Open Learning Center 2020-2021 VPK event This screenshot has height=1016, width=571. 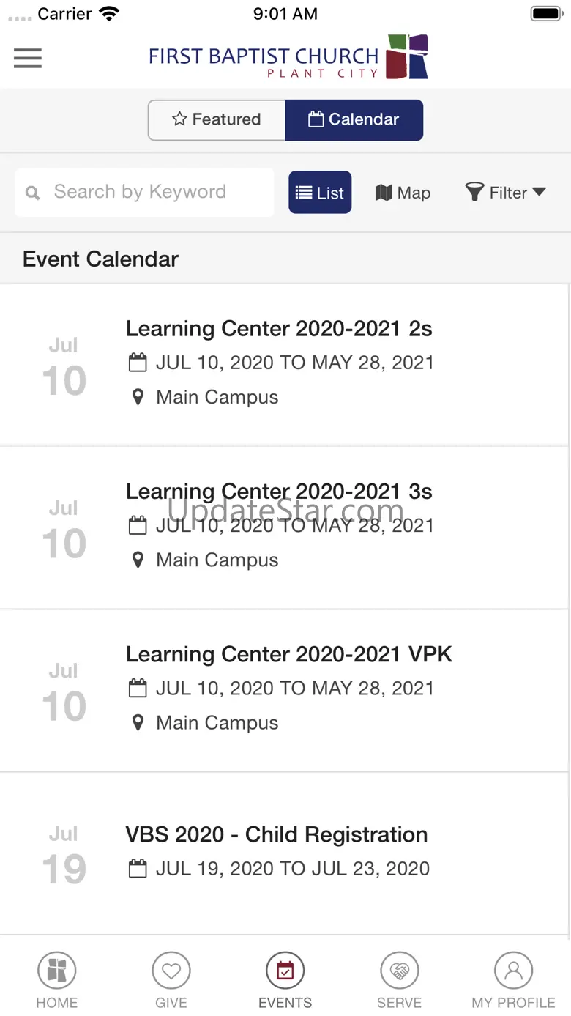pos(285,690)
